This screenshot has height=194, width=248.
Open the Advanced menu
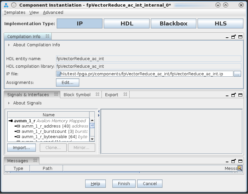(53, 13)
